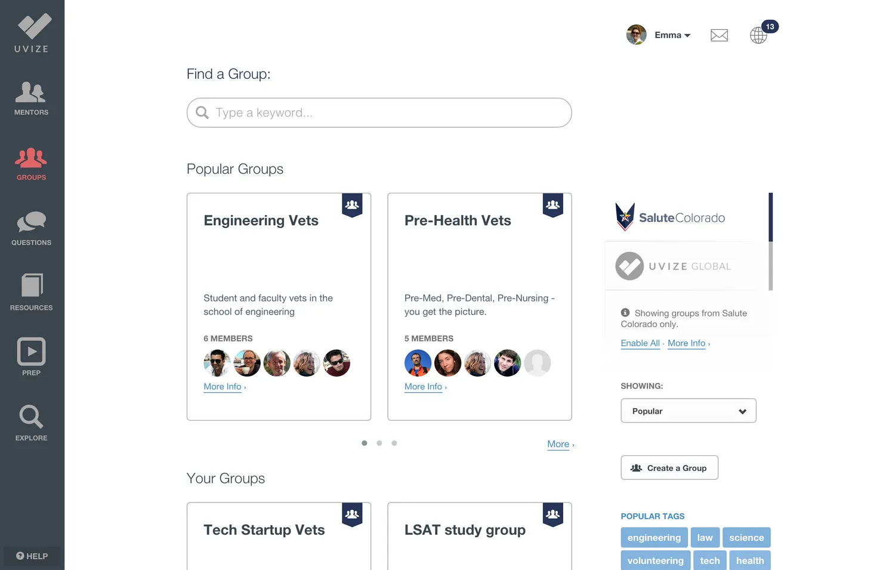Open More Info for Engineering Vets
Image resolution: width=895 pixels, height=570 pixels.
pyautogui.click(x=223, y=387)
